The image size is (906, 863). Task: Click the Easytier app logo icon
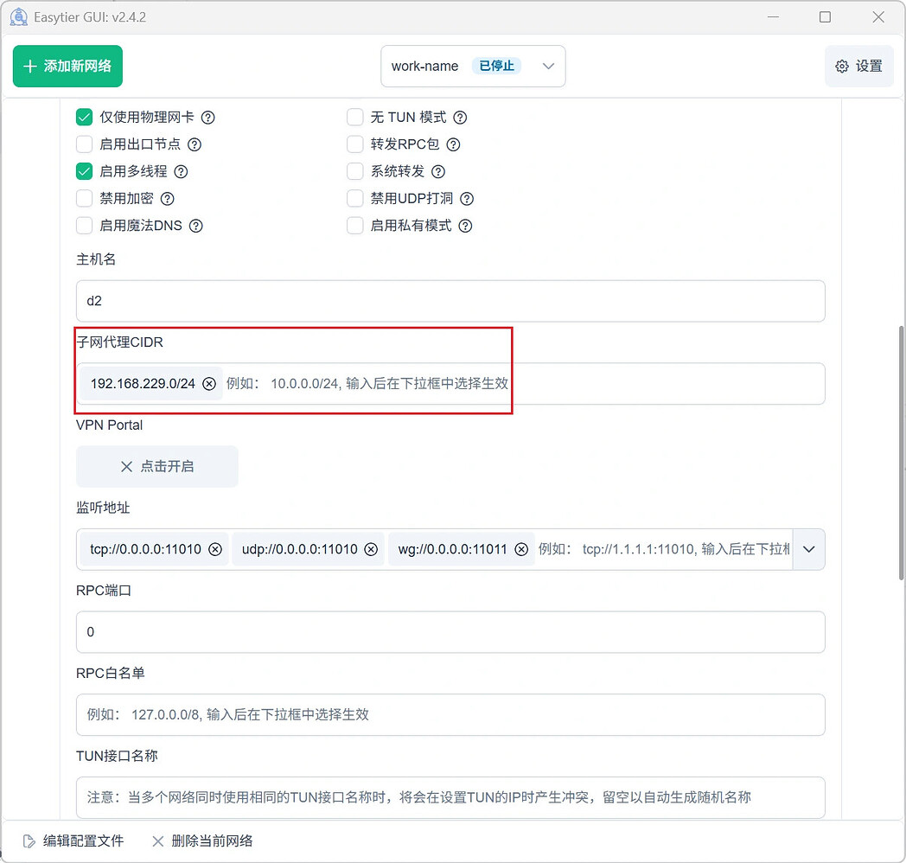click(x=19, y=17)
